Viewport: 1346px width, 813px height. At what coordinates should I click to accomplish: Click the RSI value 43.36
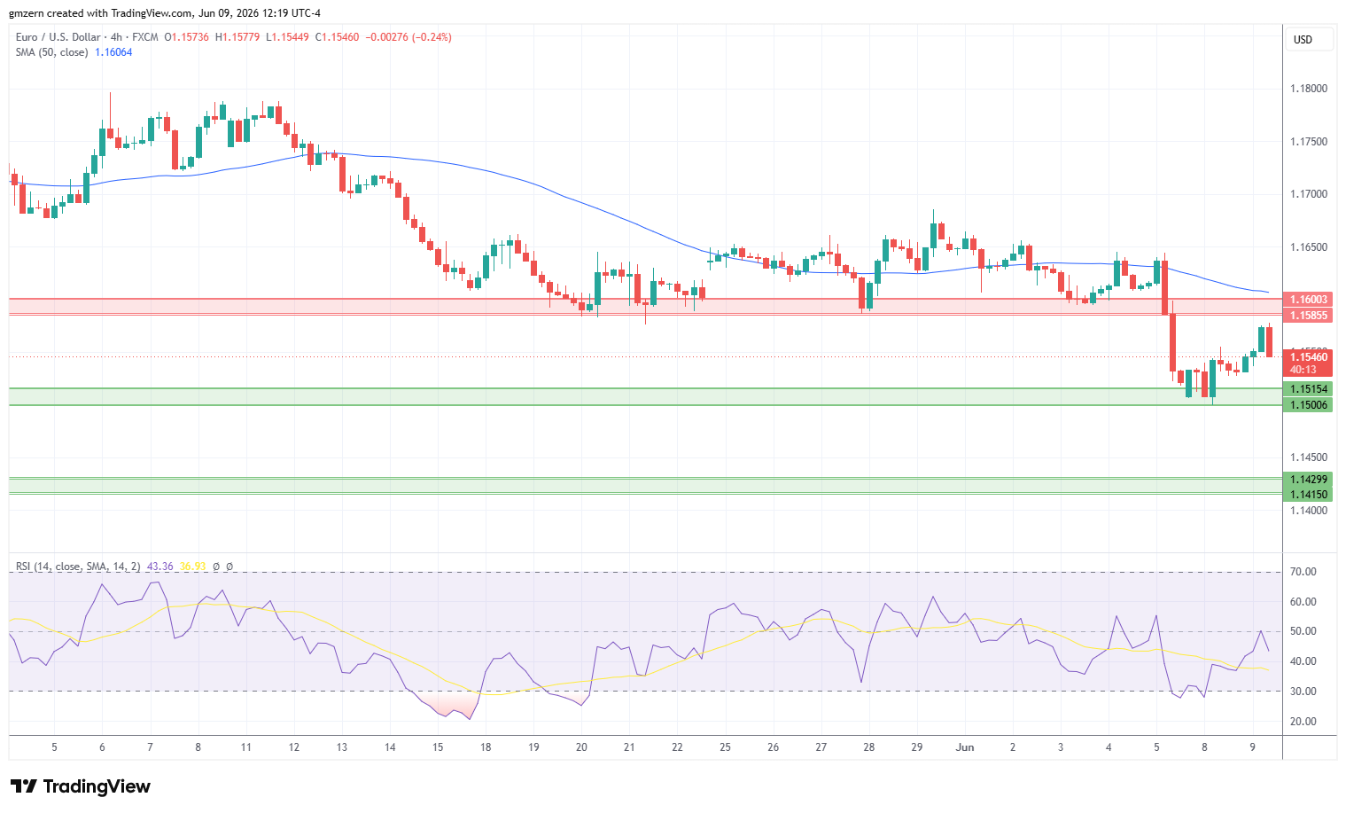[160, 567]
